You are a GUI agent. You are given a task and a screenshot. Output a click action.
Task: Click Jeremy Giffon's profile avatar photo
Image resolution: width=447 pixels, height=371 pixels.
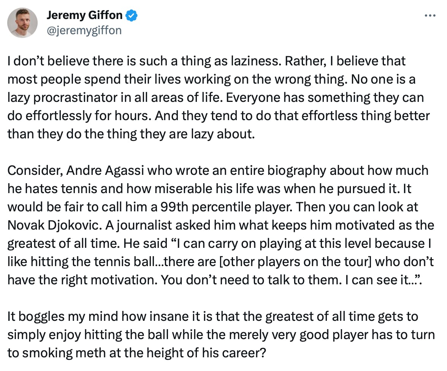click(22, 22)
